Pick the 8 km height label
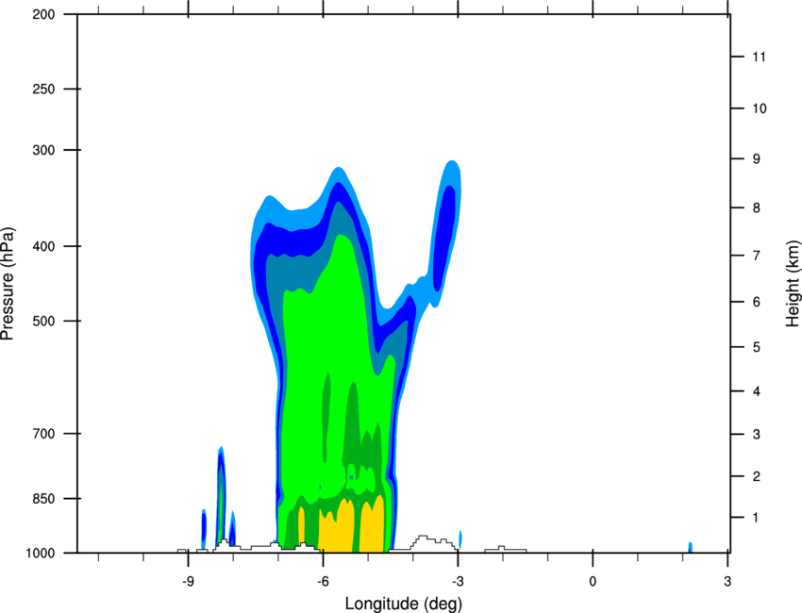 point(757,208)
